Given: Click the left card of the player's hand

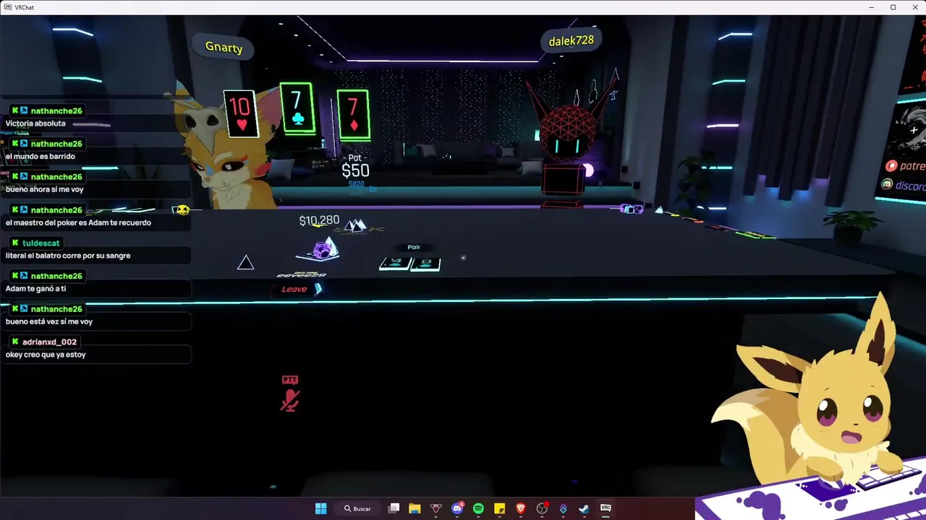Looking at the screenshot, I should 395,264.
